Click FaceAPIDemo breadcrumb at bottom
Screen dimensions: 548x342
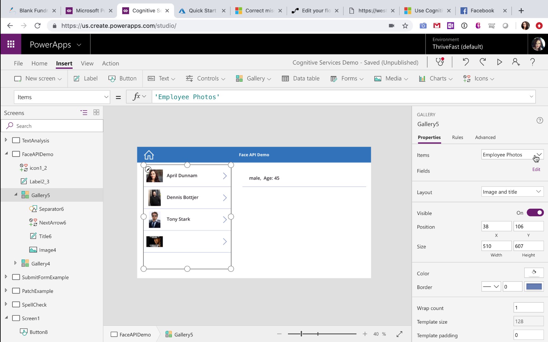click(x=131, y=334)
